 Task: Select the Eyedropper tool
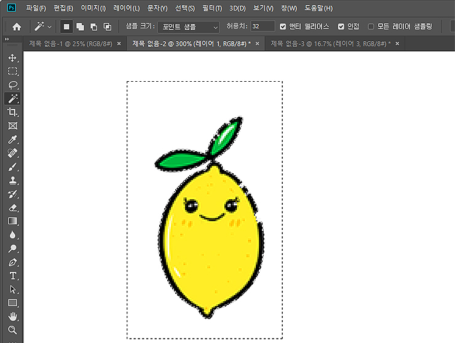[12, 140]
